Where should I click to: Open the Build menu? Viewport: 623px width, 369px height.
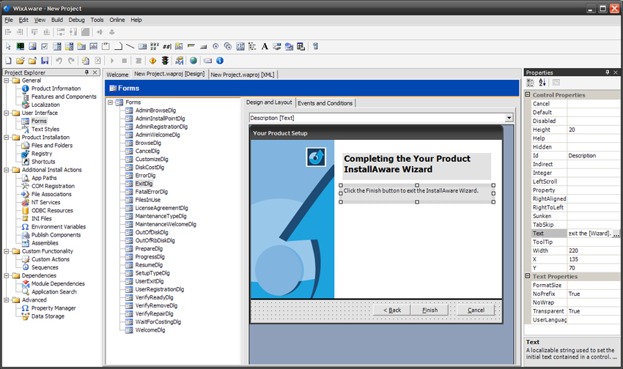[x=57, y=20]
